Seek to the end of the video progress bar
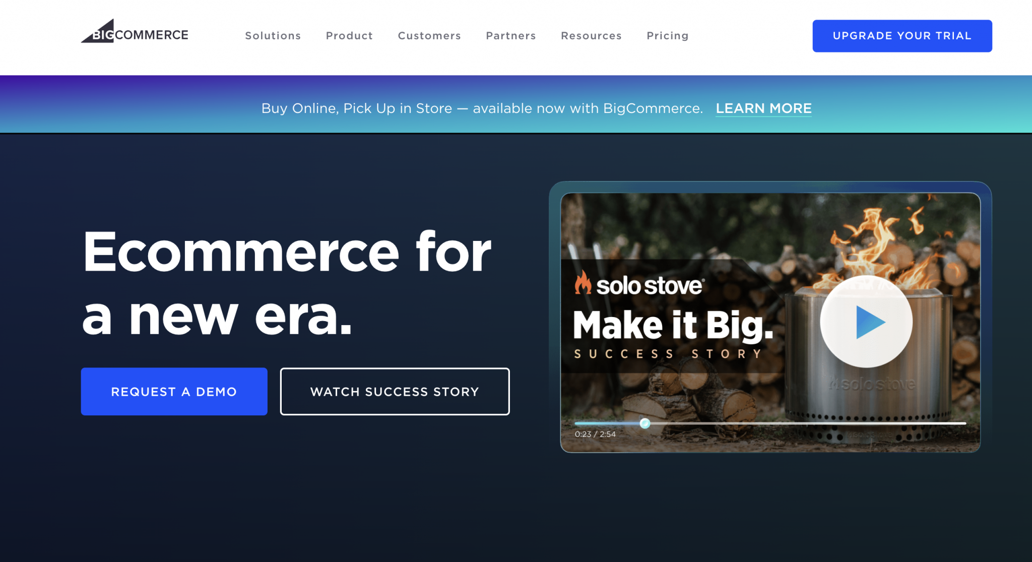 pyautogui.click(x=963, y=423)
